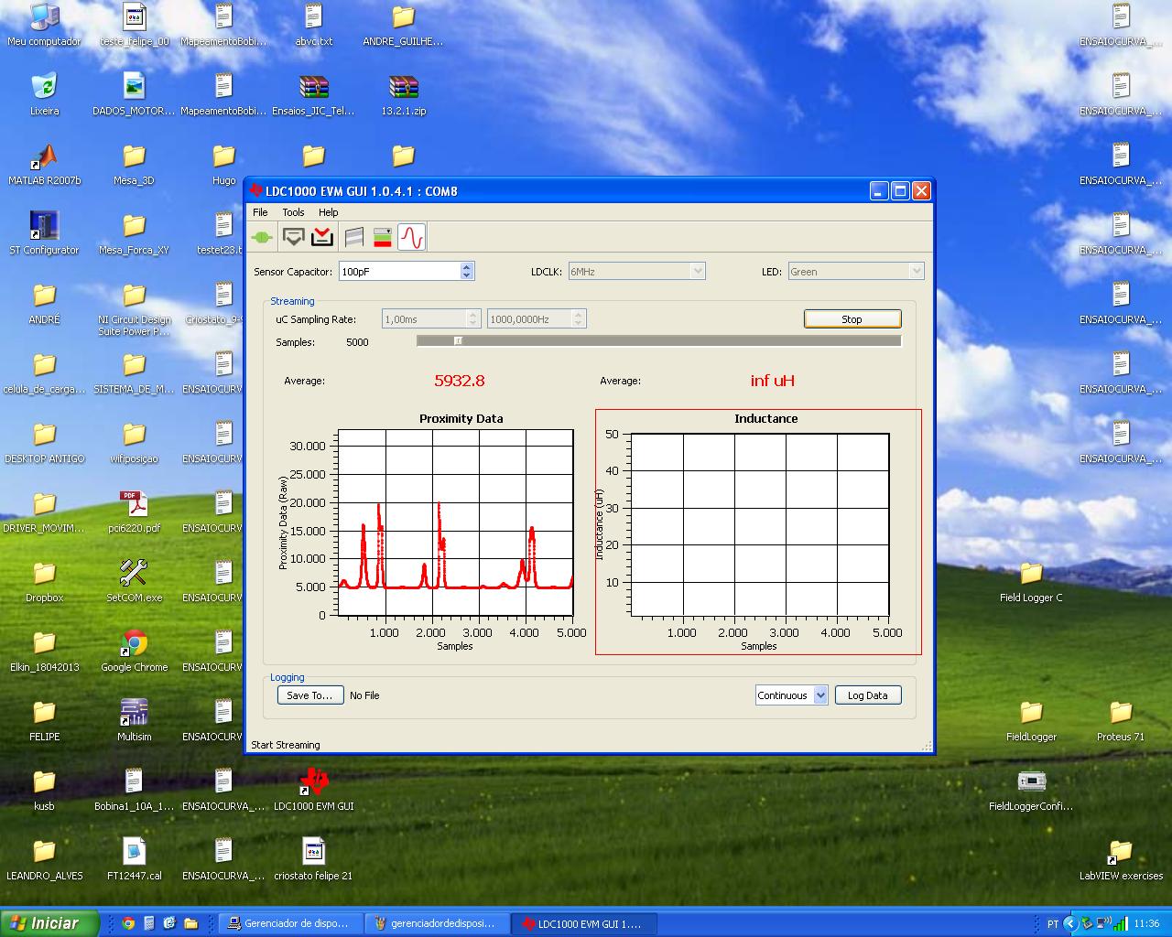This screenshot has width=1172, height=937.
Task: Click the taskbar clock showing 11:36
Action: (x=1146, y=924)
